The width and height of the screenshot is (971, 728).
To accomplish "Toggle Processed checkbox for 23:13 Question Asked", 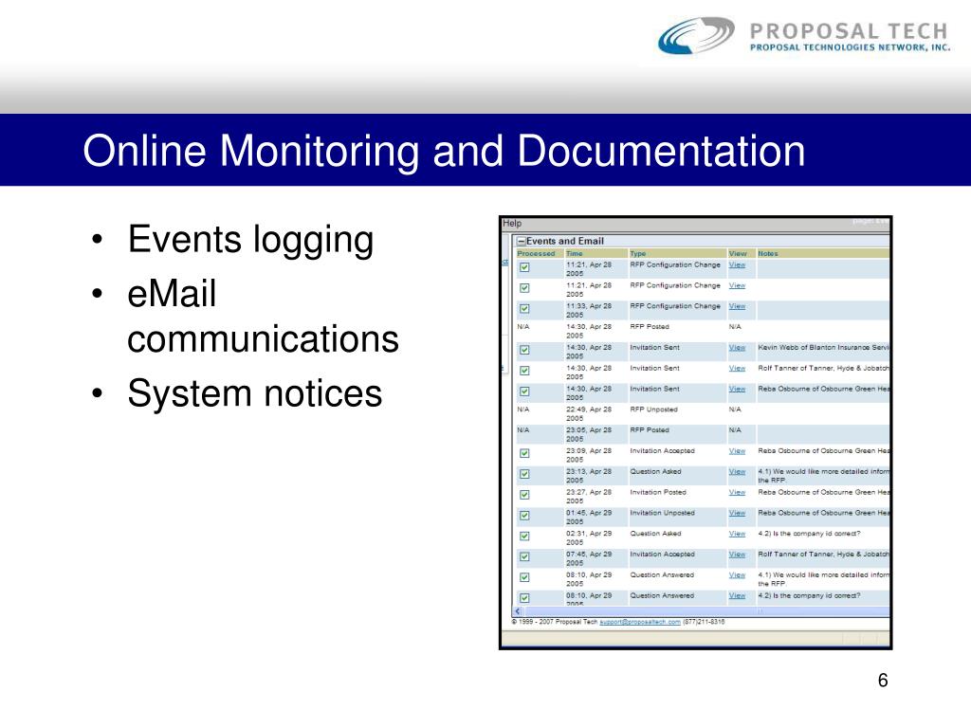I will click(x=524, y=474).
